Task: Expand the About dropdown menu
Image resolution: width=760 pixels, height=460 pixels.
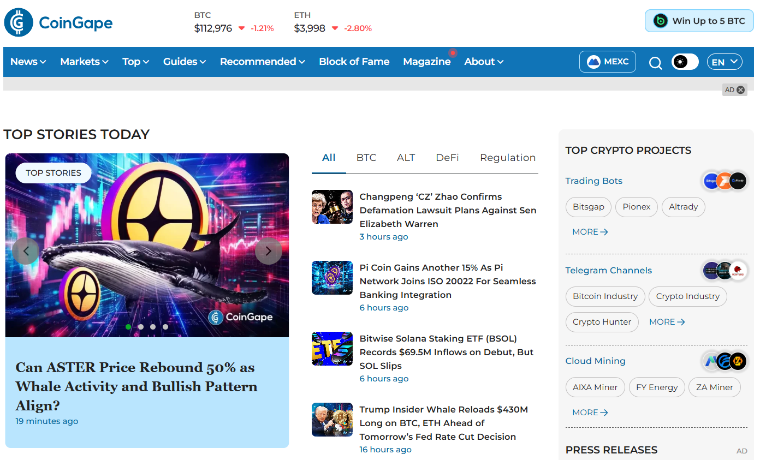Action: click(x=484, y=62)
